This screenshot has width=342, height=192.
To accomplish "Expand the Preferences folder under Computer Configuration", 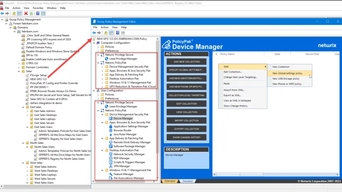I will pos(98,51).
